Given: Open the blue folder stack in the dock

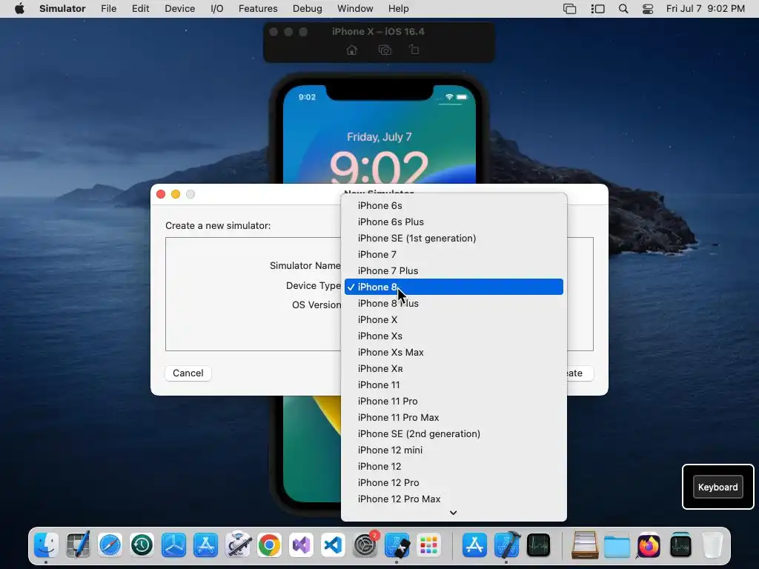Looking at the screenshot, I should click(x=617, y=545).
